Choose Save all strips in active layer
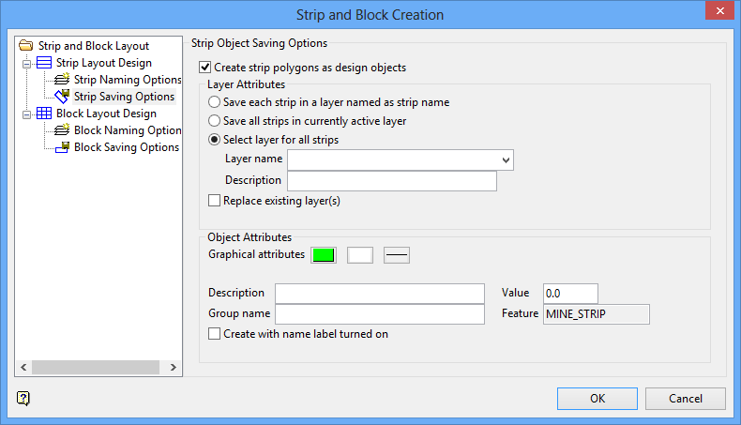This screenshot has width=741, height=425. pyautogui.click(x=216, y=120)
